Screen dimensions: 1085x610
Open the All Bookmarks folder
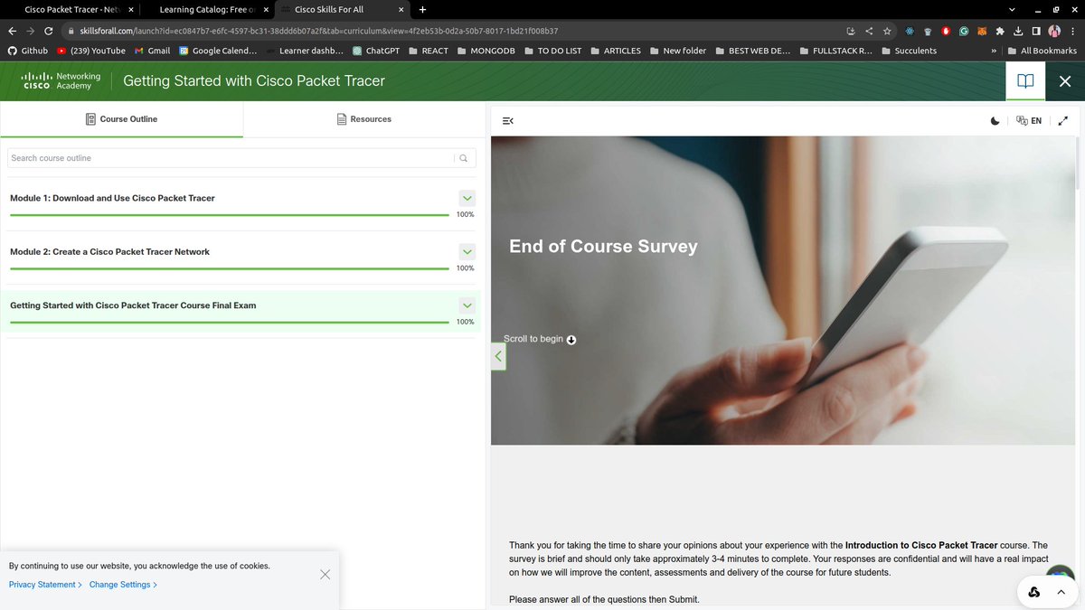[1043, 51]
